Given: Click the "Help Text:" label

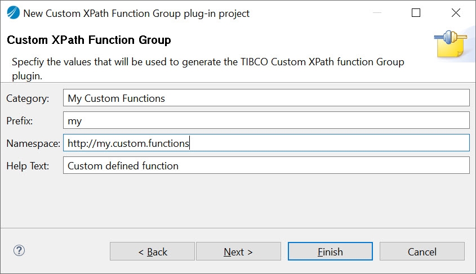Looking at the screenshot, I should [28, 166].
